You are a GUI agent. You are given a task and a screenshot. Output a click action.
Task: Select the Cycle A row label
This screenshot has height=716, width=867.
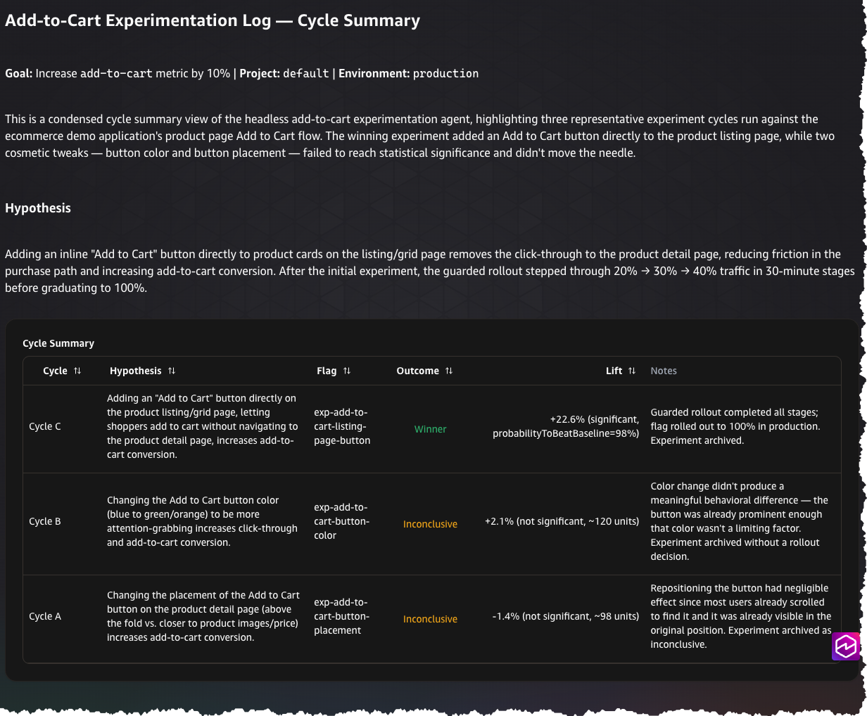[45, 616]
